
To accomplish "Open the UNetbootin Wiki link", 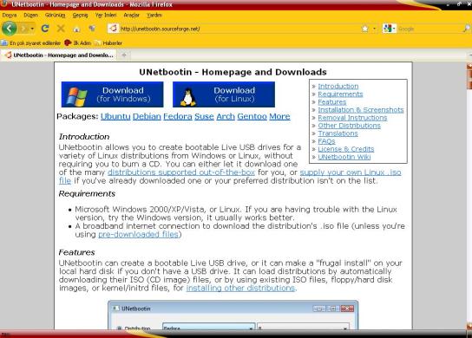I will tap(344, 157).
